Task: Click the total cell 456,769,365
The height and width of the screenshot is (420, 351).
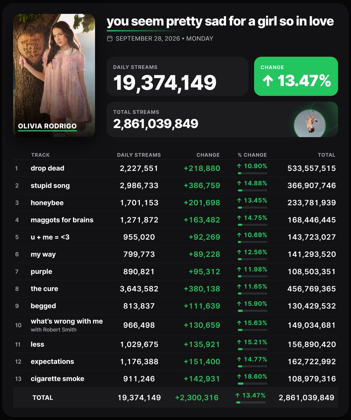Action: point(311,289)
